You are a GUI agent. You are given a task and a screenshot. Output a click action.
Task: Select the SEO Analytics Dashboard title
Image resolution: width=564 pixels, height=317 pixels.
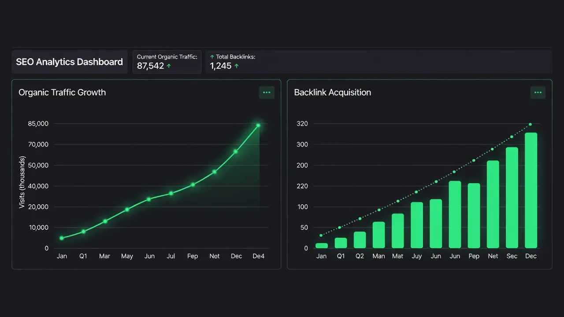tap(70, 62)
